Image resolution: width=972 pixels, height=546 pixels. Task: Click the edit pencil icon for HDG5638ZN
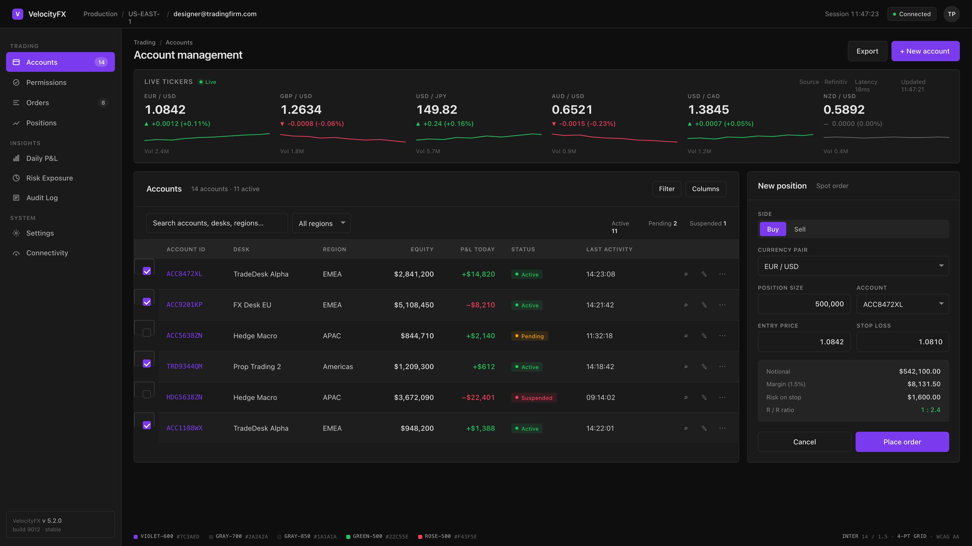click(x=704, y=398)
